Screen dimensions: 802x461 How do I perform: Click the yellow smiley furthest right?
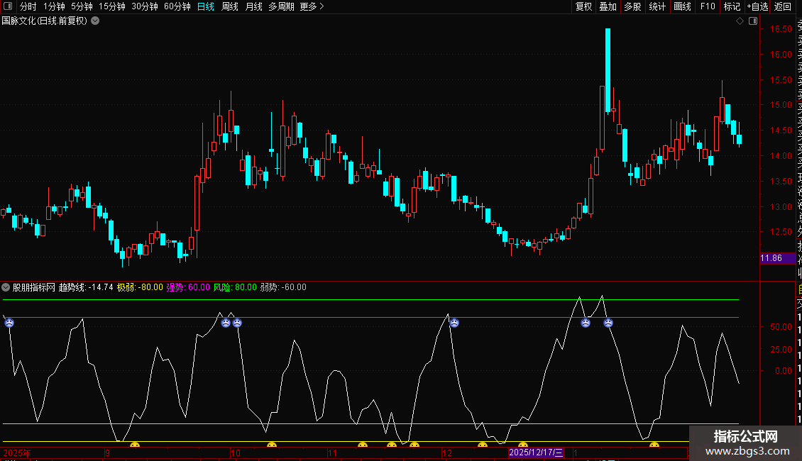(654, 445)
